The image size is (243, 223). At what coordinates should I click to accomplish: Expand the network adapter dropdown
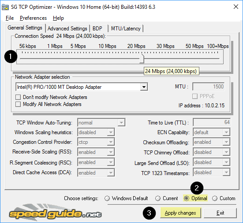click(144, 87)
